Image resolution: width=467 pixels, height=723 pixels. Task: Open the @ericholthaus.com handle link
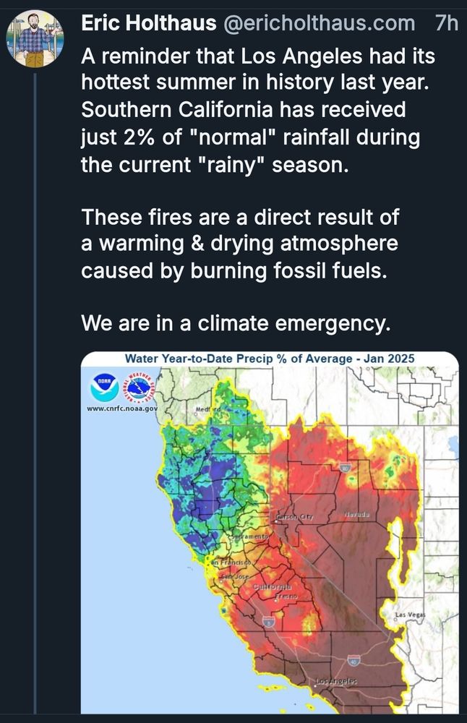coord(319,23)
